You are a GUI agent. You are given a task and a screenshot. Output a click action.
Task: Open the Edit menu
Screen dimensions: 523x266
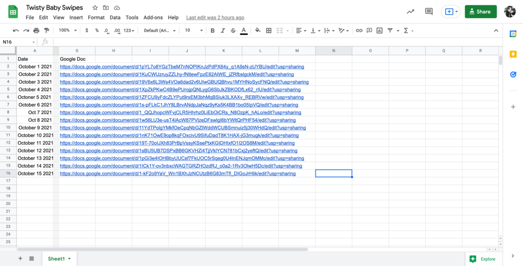tap(43, 17)
